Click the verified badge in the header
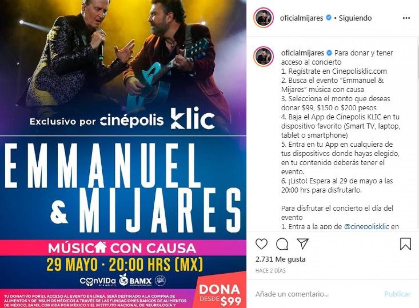419x308 pixels. [328, 18]
